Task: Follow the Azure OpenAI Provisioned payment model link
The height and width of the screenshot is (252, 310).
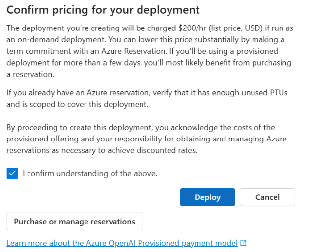Action: point(122,243)
